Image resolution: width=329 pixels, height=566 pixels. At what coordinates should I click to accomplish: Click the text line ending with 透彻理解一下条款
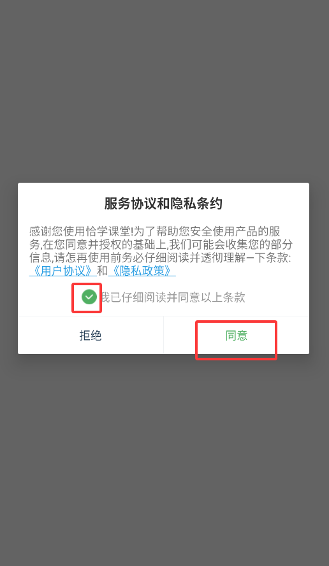pyautogui.click(x=160, y=258)
